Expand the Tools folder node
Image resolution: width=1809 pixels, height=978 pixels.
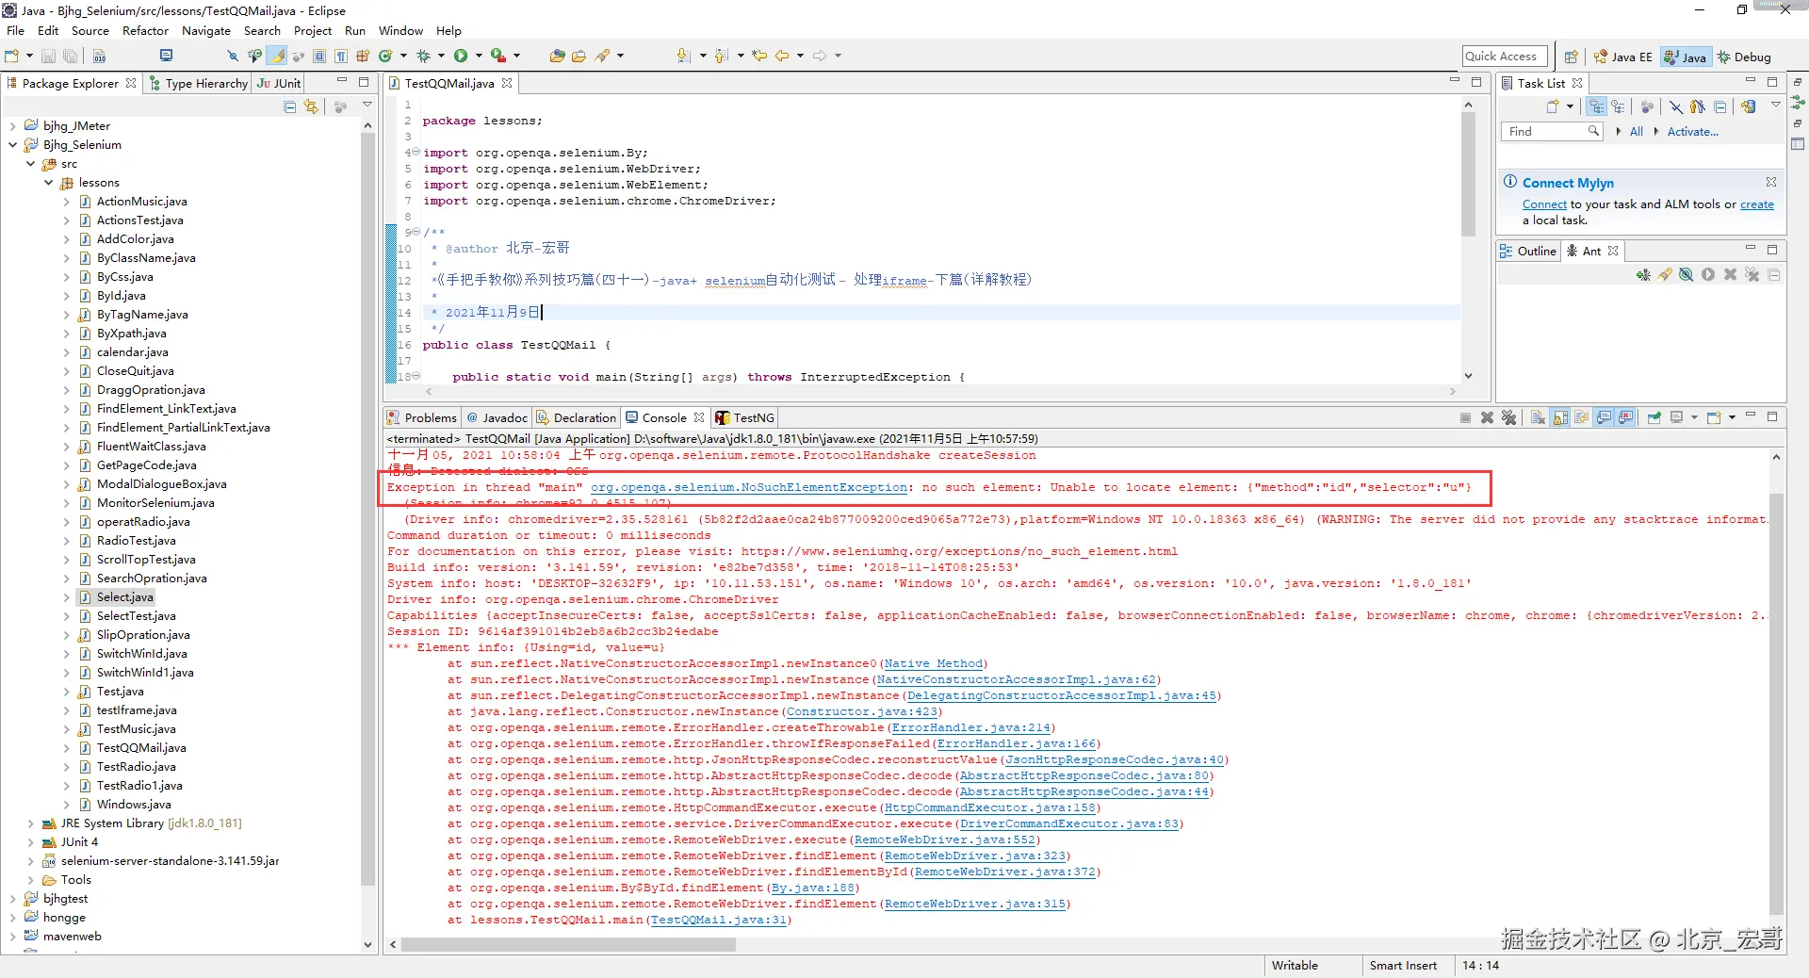[x=30, y=880]
